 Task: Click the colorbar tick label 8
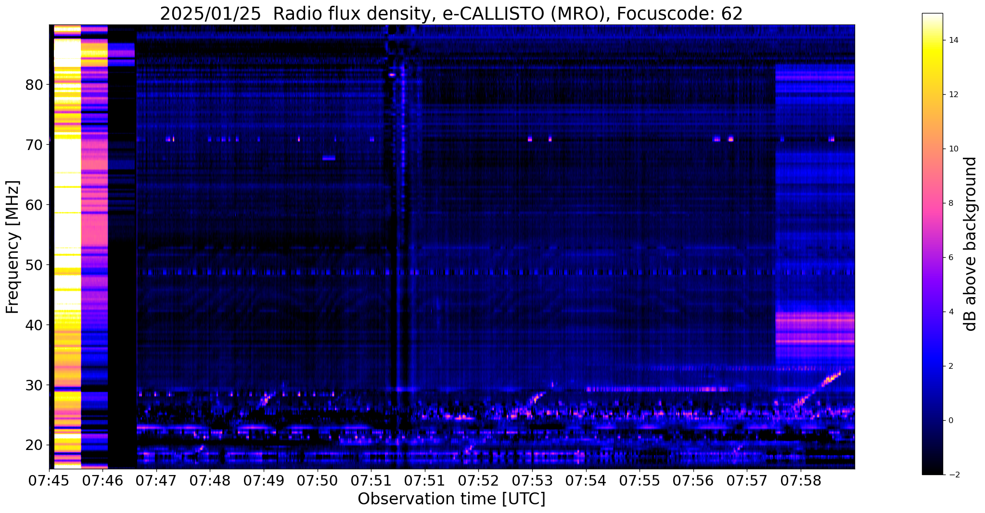(x=950, y=203)
